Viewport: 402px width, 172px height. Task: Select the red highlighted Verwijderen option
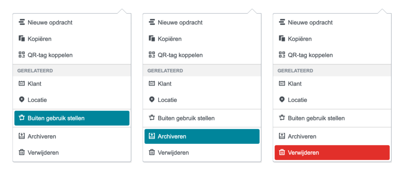(332, 152)
